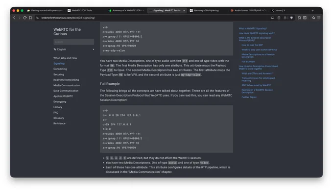Viewport: 333px width, 191px height.
Task: Switch to Getting started with peer connections tab
Action: [x=45, y=10]
